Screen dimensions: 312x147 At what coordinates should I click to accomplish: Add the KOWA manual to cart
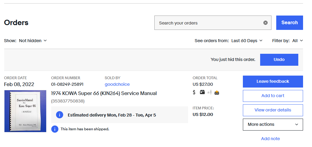tap(273, 96)
